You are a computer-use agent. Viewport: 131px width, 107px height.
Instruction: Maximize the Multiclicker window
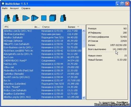(122, 4)
